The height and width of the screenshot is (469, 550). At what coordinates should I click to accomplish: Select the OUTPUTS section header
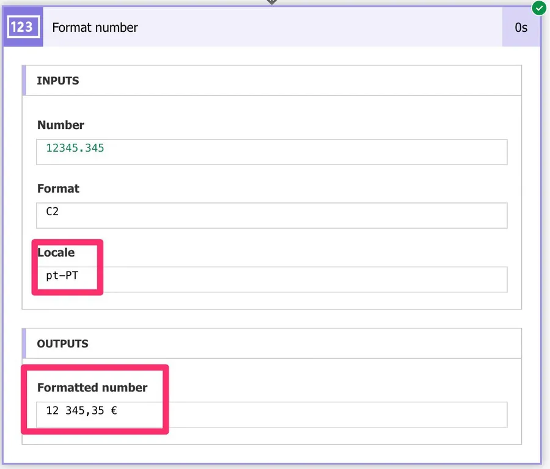click(x=62, y=344)
